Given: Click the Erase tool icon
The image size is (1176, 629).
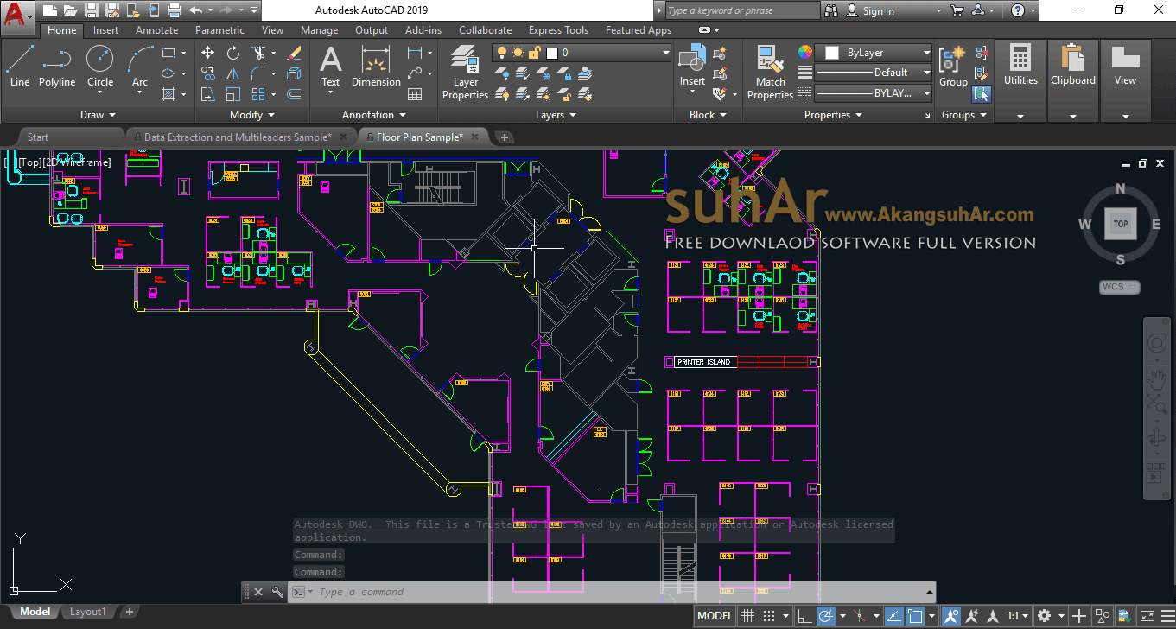Looking at the screenshot, I should coord(294,53).
